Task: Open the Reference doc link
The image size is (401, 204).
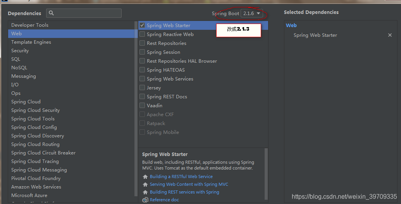Action: pos(164,200)
